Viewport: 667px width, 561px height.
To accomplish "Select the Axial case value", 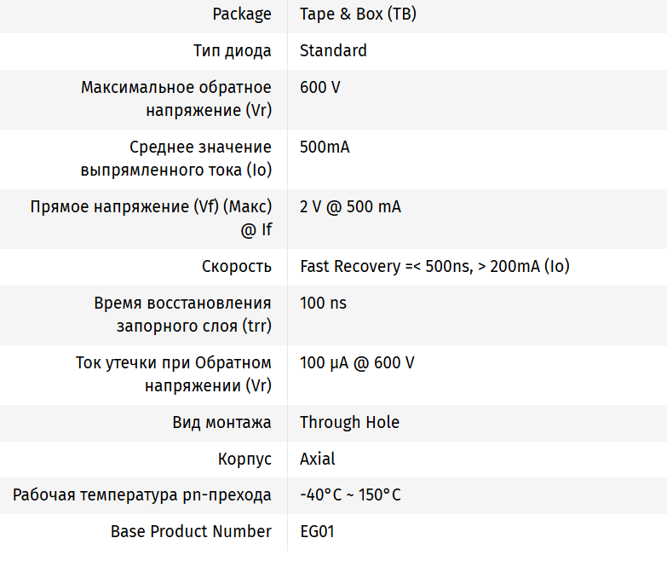I will tap(318, 459).
